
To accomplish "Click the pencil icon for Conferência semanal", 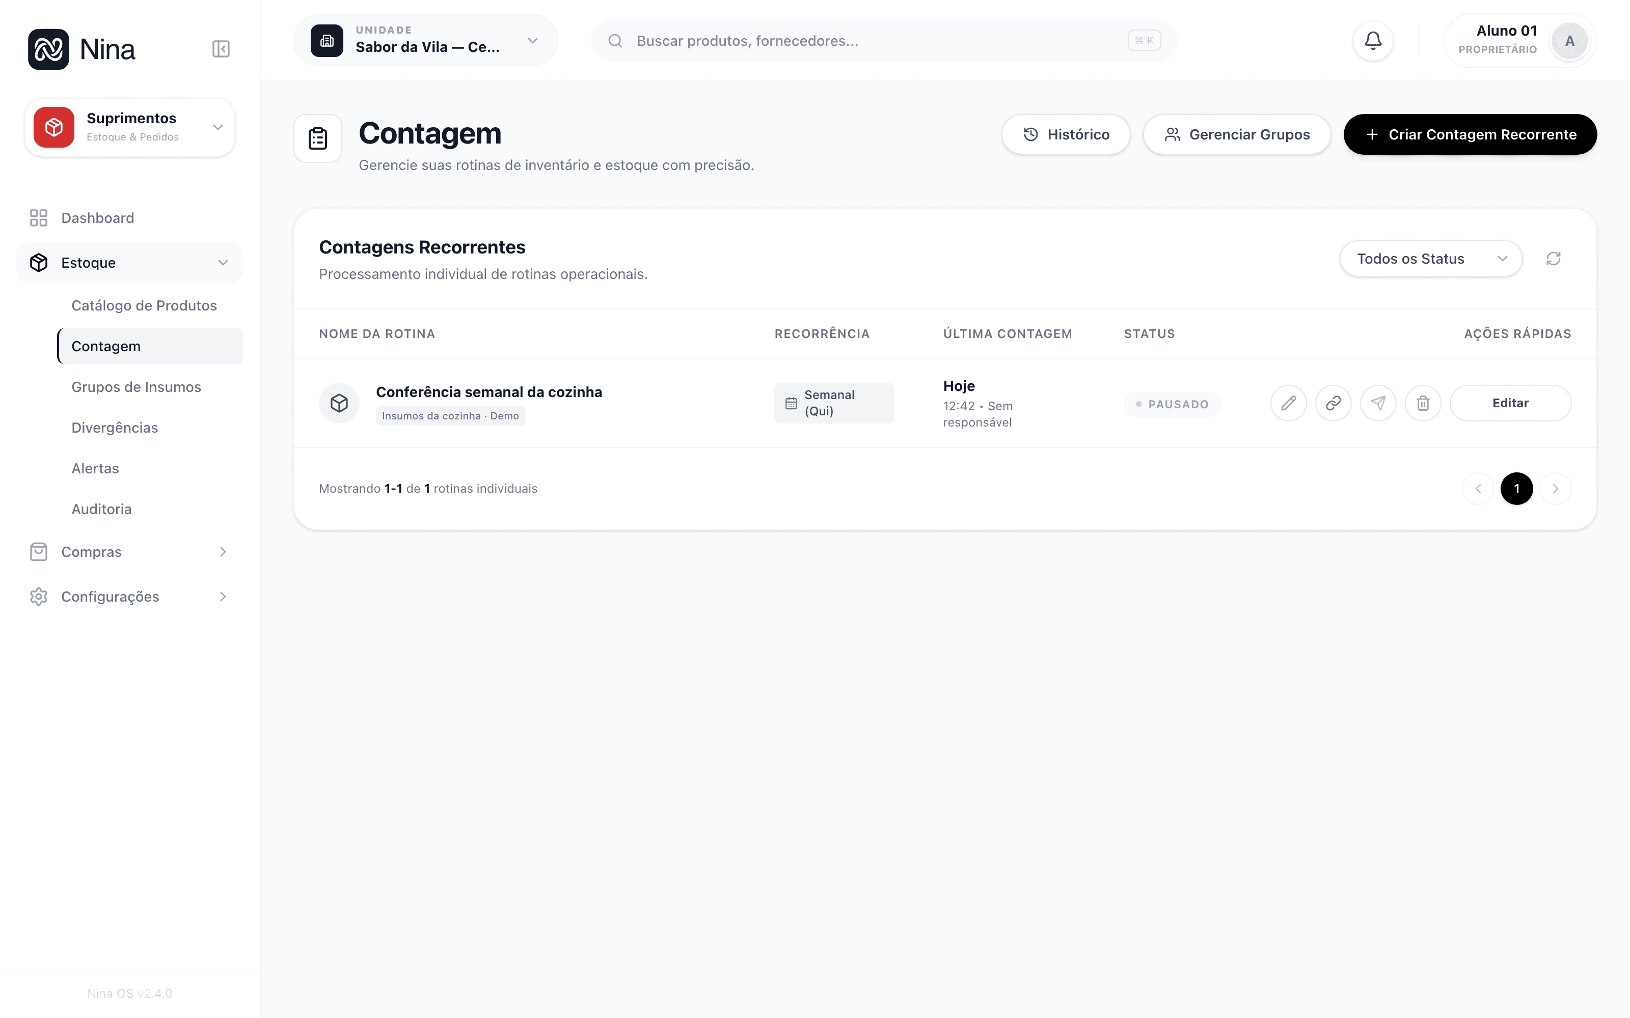I will pos(1288,403).
